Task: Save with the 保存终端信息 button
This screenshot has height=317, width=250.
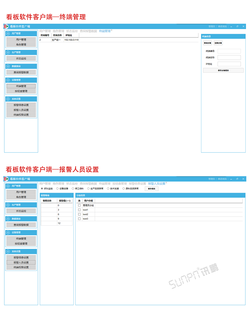Action: [223, 70]
